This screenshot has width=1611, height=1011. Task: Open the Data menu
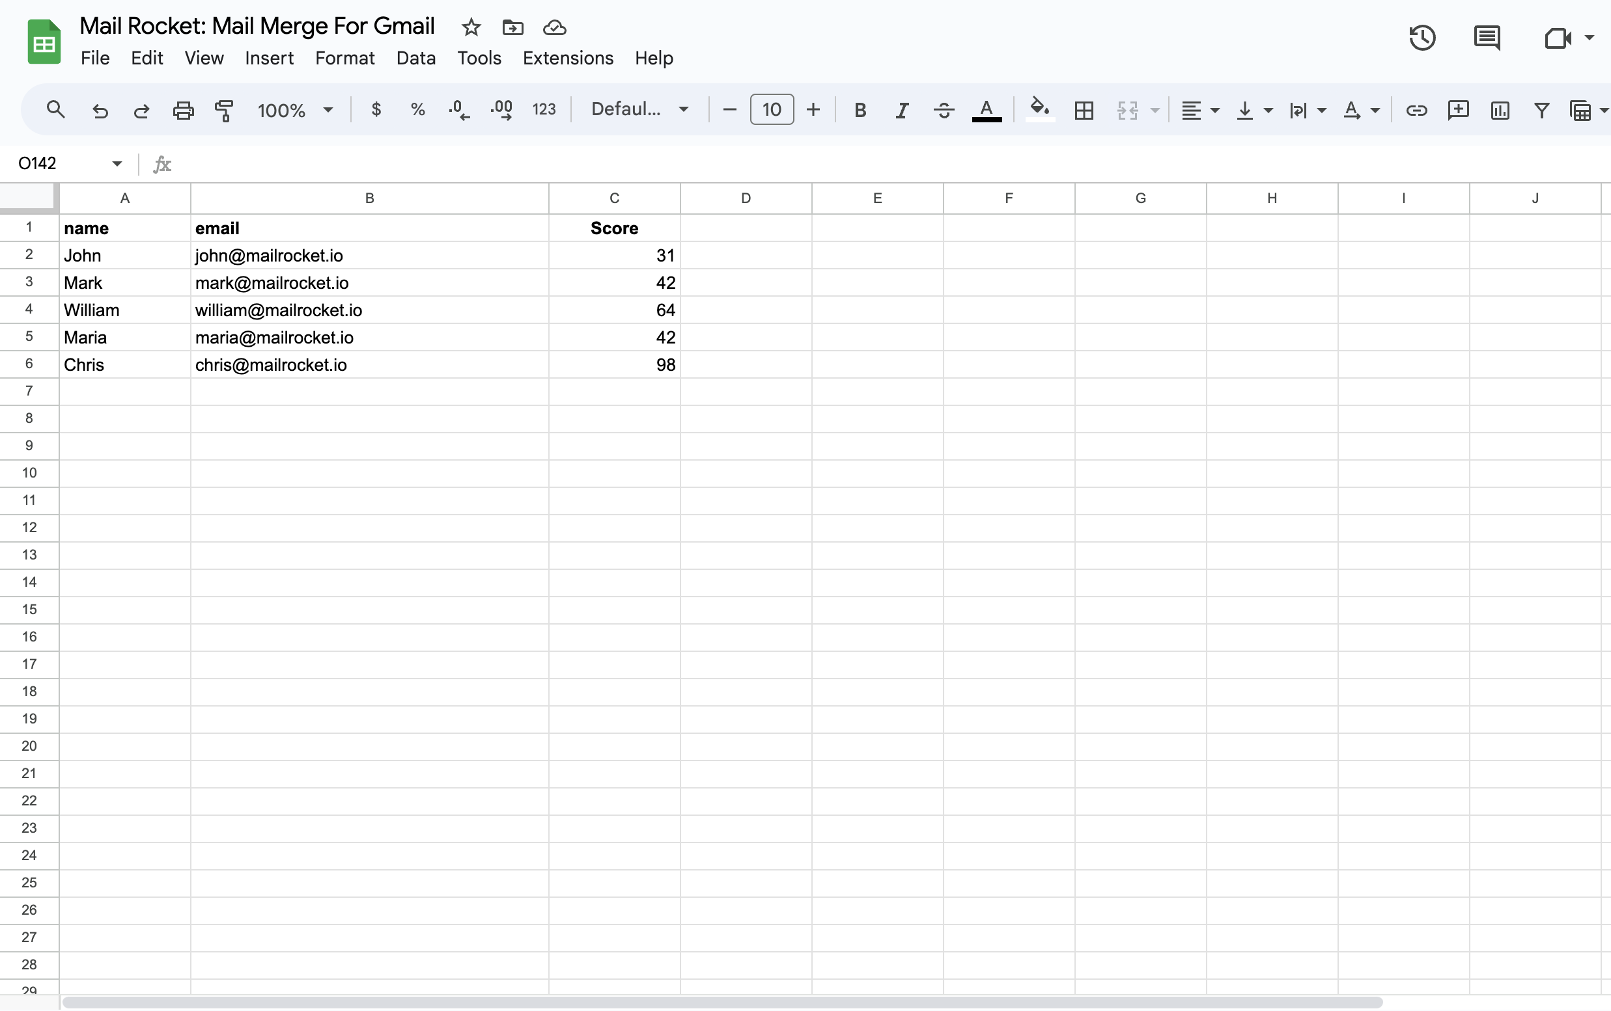click(415, 58)
